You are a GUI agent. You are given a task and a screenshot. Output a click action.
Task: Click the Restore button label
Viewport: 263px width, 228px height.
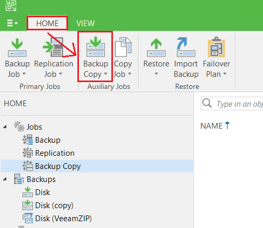[x=156, y=64]
